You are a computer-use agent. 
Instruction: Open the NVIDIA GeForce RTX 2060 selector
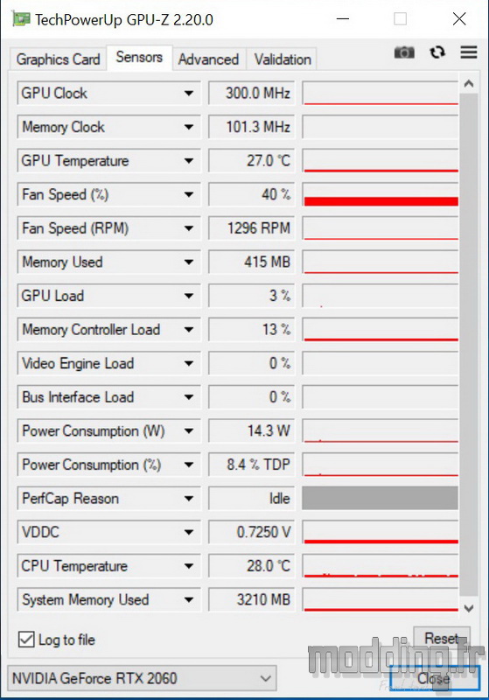point(142,678)
